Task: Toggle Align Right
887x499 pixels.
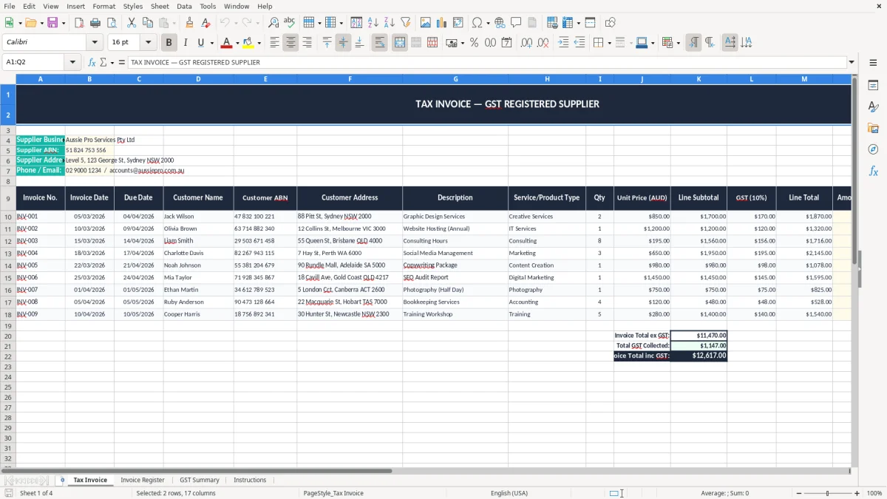Action: tap(307, 43)
